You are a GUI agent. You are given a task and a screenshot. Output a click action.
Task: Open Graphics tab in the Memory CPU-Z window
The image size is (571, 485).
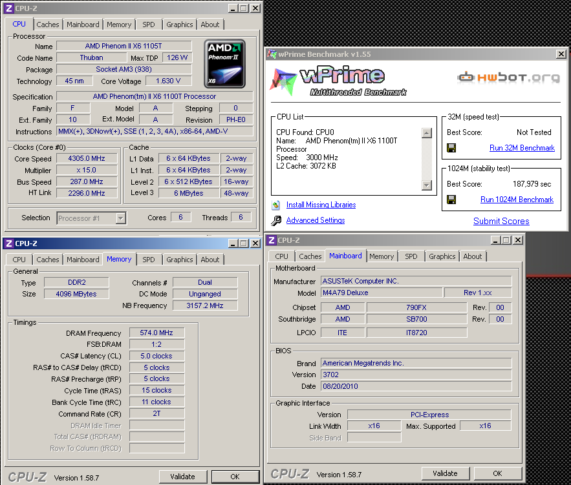click(180, 260)
